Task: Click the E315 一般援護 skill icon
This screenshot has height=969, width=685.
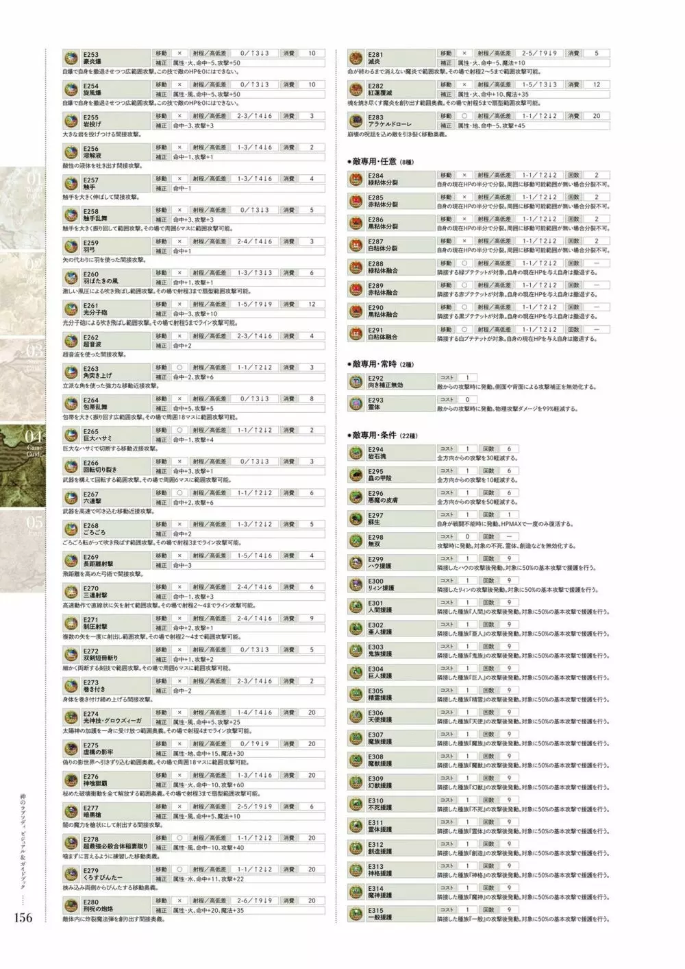Action: pyautogui.click(x=356, y=914)
